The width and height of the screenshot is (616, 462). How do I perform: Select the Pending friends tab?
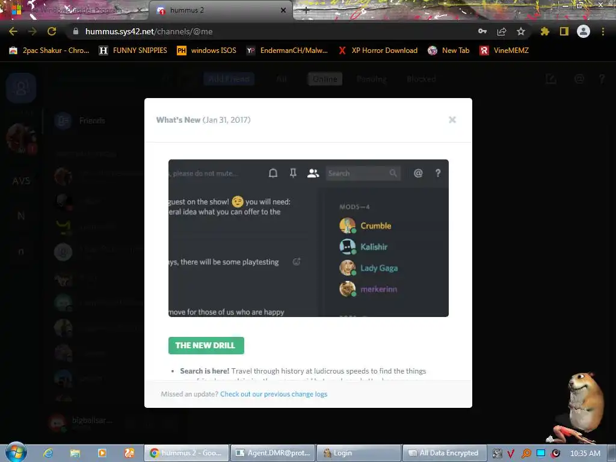(x=372, y=79)
